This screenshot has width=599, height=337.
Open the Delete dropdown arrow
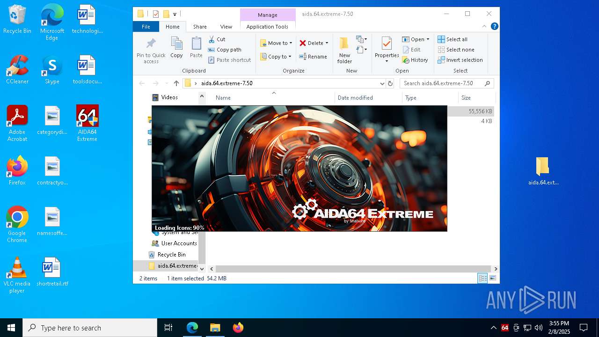click(x=327, y=43)
